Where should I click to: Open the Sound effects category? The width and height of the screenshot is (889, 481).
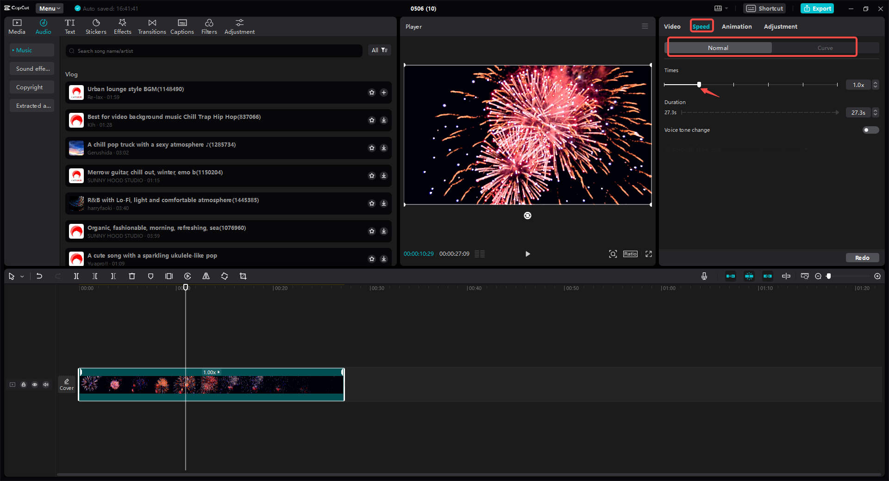coord(32,69)
